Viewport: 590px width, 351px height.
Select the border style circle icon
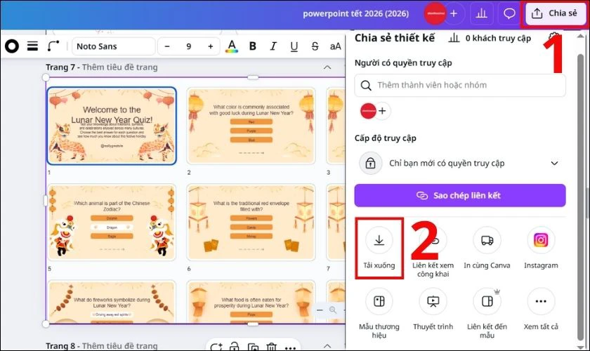tap(12, 46)
